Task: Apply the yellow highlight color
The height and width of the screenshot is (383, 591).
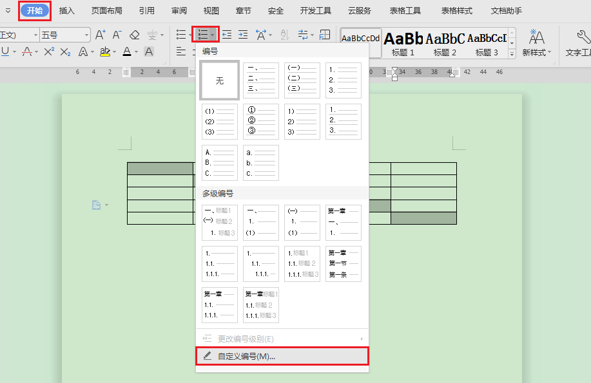Action: tap(105, 51)
